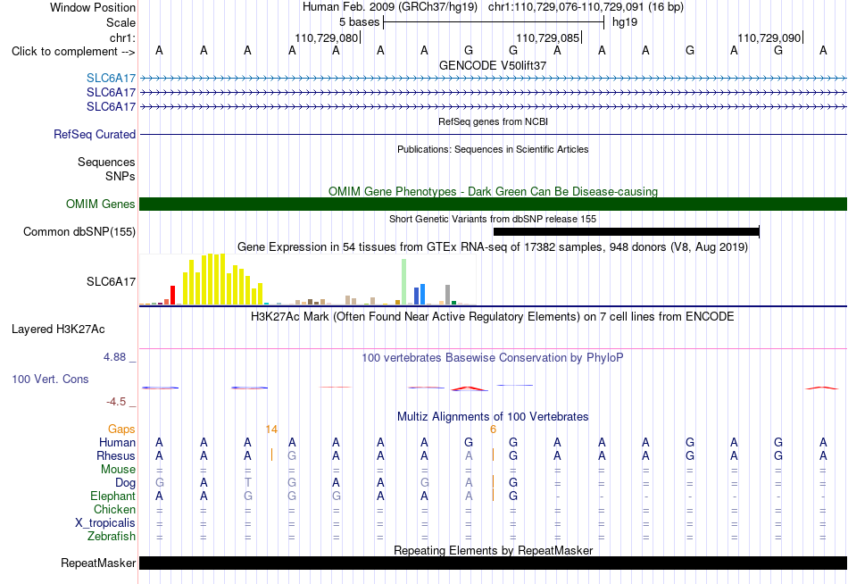The width and height of the screenshot is (848, 584).
Task: Click the tall light-green GTEx expression bar
Action: click(404, 282)
